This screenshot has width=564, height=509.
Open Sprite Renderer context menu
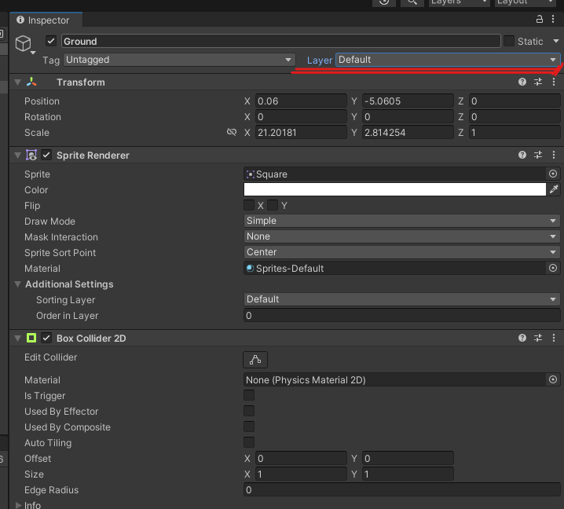[554, 155]
